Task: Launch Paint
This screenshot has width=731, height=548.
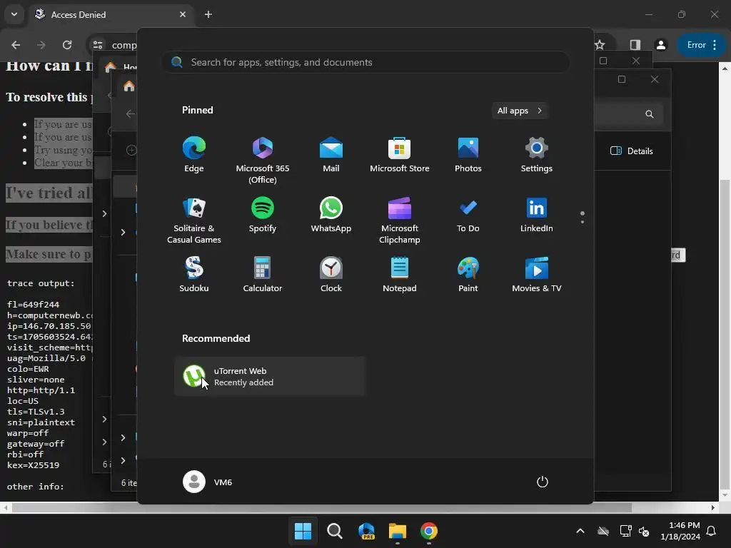Action: (x=468, y=275)
